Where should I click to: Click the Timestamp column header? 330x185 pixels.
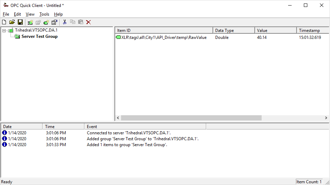313,31
